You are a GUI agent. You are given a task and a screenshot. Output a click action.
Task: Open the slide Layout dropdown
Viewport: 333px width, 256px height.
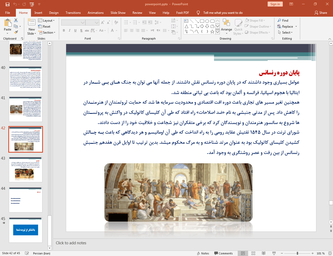46,20
